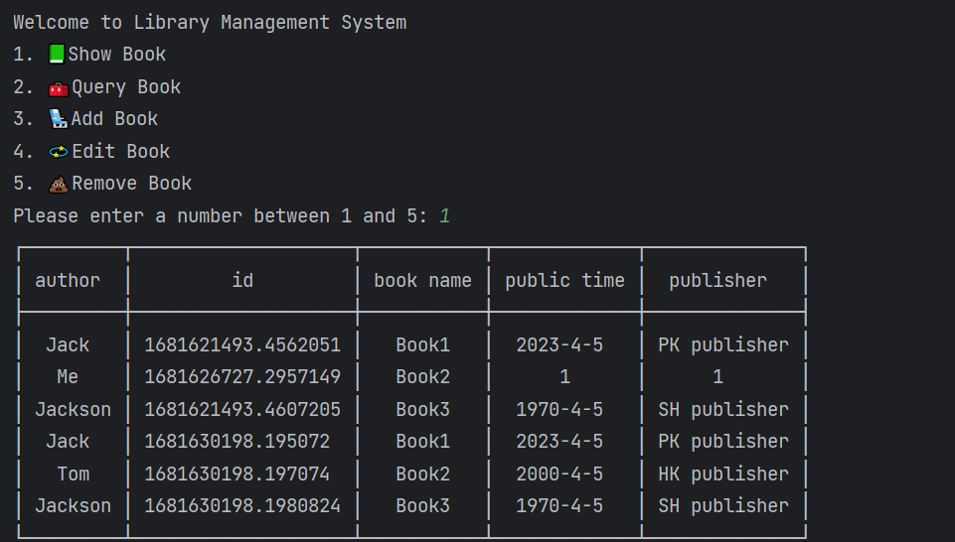Click the dizzy star emoji icon

pyautogui.click(x=59, y=152)
